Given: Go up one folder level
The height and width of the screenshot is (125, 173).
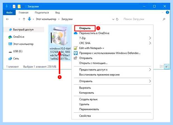Looking at the screenshot, I should pos(24,19).
